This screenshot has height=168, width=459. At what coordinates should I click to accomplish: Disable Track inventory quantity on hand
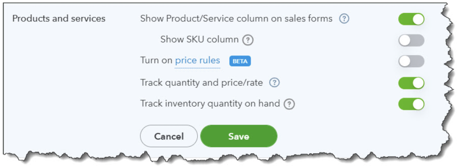coord(411,104)
